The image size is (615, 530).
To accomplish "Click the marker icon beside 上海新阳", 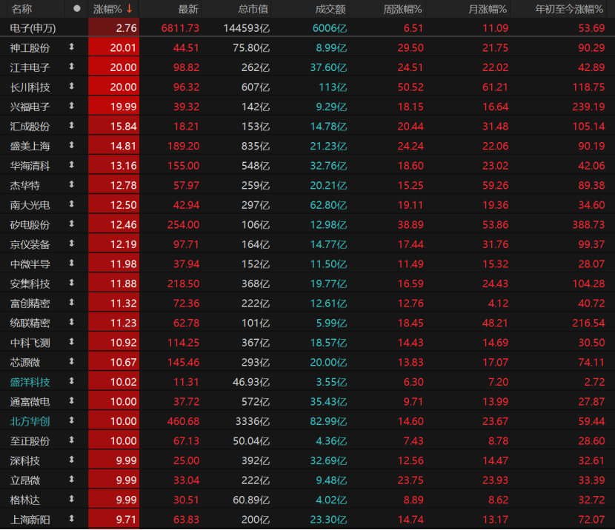I will click(x=71, y=519).
